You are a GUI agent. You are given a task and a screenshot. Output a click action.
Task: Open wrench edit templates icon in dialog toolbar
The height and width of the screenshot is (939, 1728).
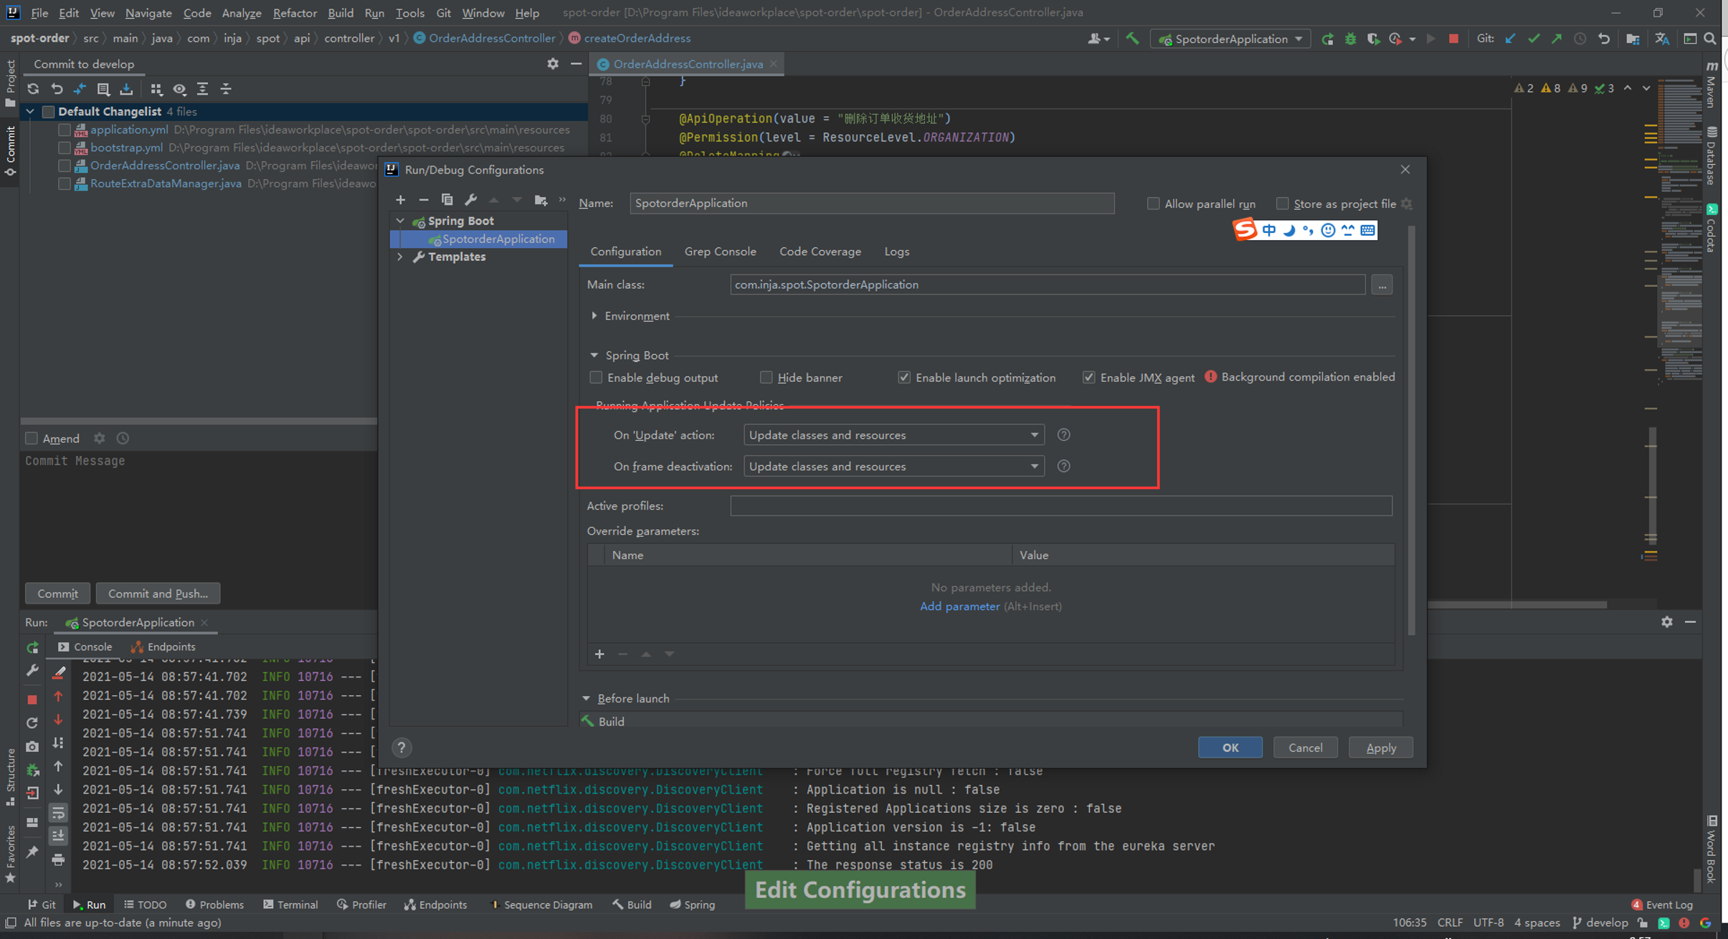(x=470, y=200)
